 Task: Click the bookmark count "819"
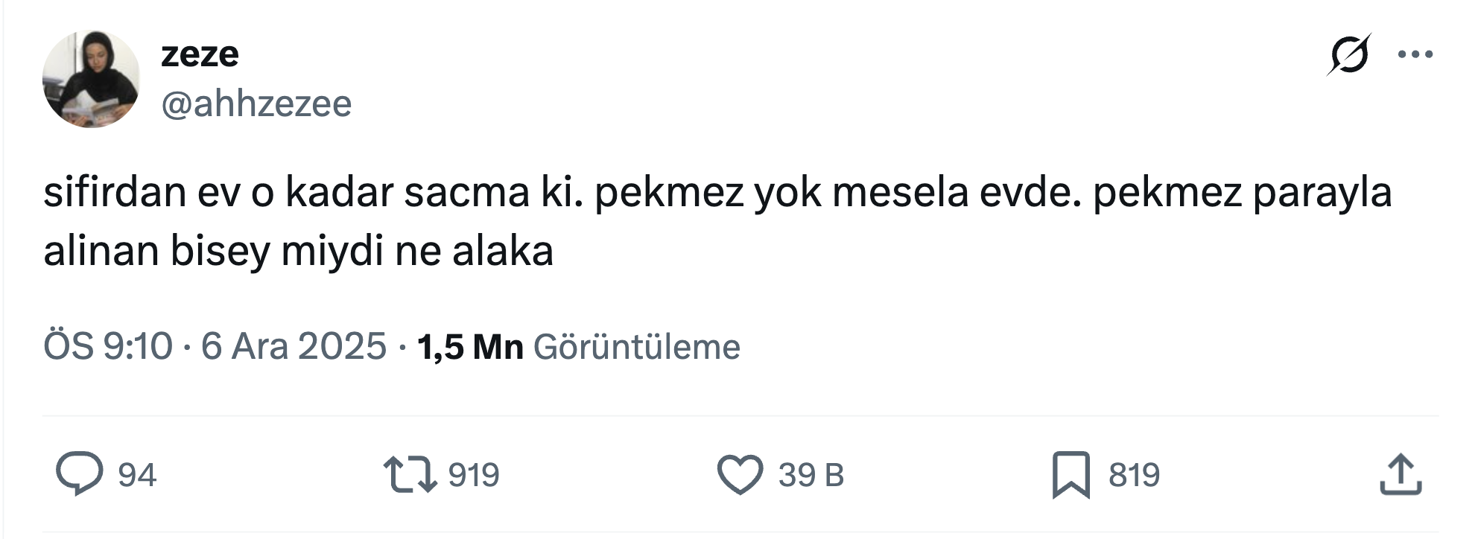[x=1134, y=475]
